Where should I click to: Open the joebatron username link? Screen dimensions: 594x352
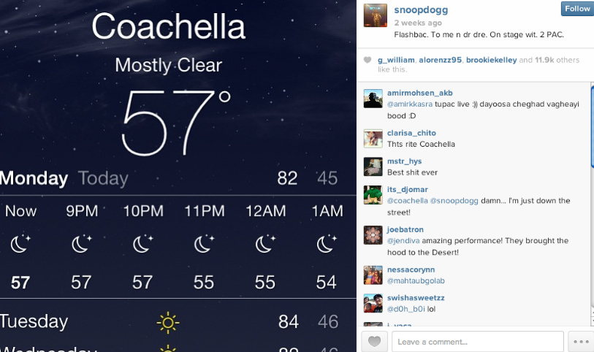coord(405,229)
